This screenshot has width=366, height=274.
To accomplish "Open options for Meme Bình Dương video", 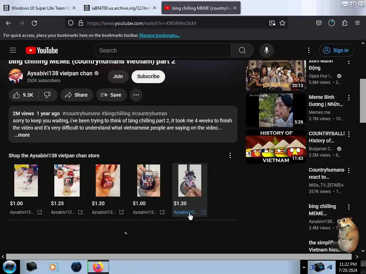I will coord(349,98).
